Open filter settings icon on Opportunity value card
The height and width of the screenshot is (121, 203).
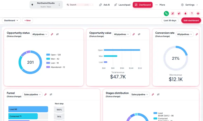tap(139, 34)
